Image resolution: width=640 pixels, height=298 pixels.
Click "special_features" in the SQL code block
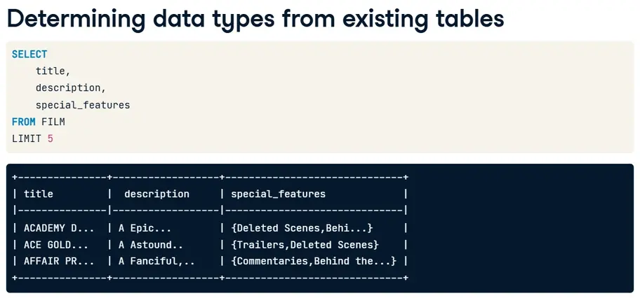[x=83, y=105]
